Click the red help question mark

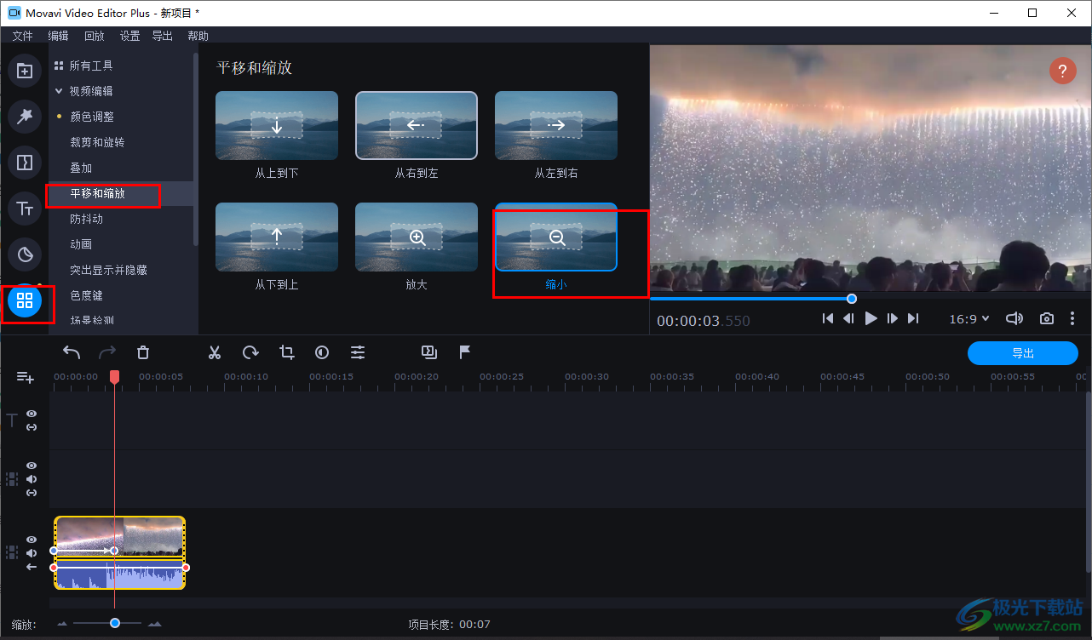(1062, 71)
